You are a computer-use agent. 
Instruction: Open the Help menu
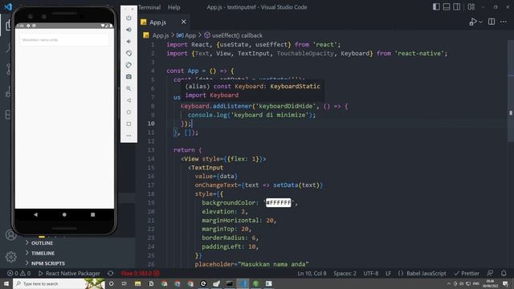[174, 7]
